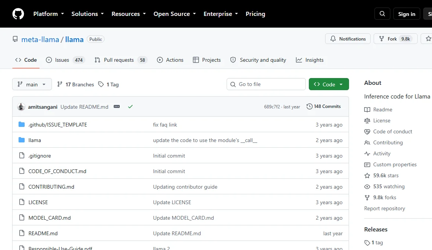This screenshot has height=250, width=432.
Task: Click the repository icon before meta-llama
Action: 15,39
